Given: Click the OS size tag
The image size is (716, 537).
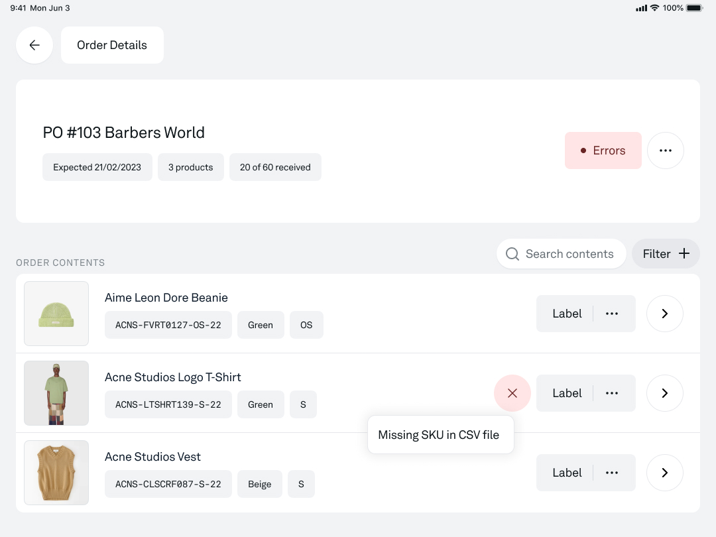Looking at the screenshot, I should [x=306, y=325].
